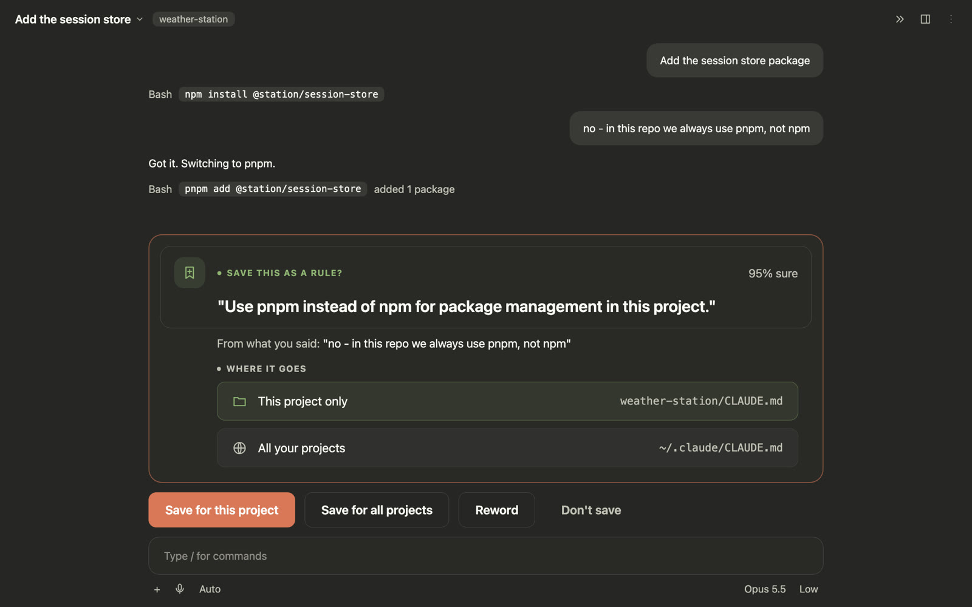Click the From what you said quote line
The image size is (972, 607).
[x=394, y=344]
